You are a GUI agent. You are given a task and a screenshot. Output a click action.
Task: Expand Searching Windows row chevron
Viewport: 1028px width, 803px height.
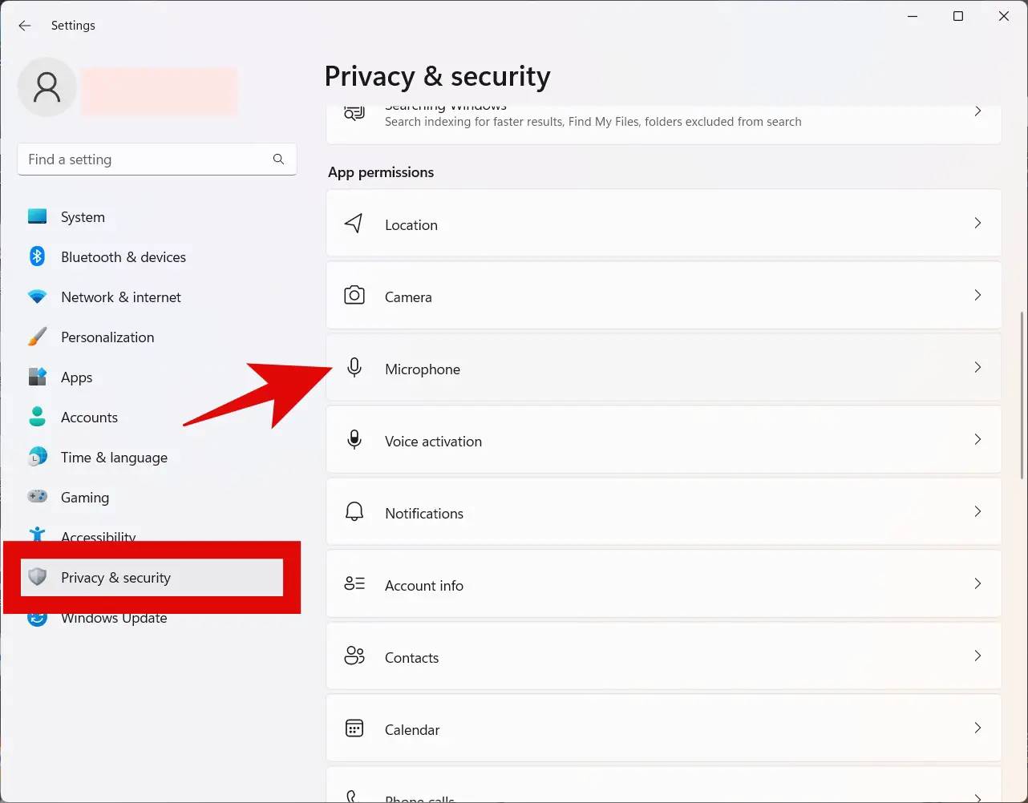pos(977,111)
